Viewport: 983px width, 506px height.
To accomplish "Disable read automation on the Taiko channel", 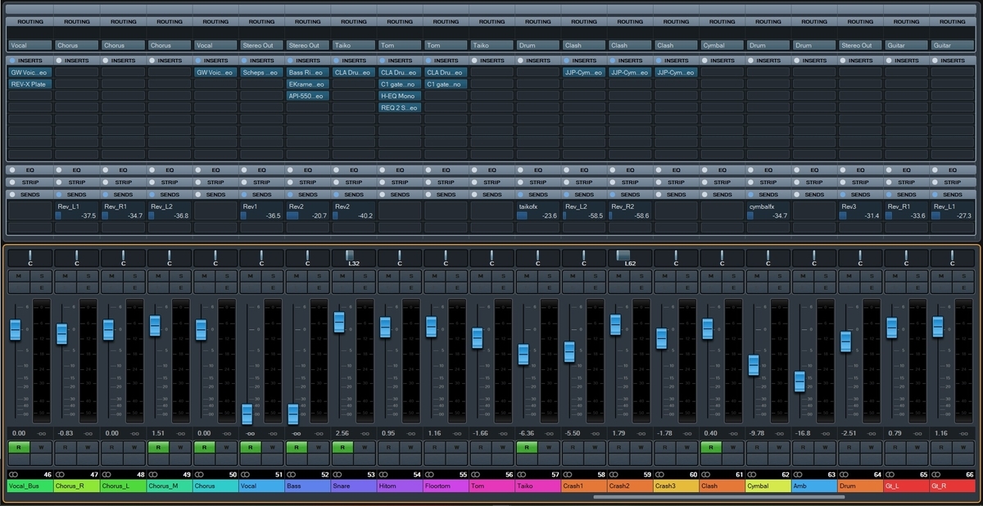I will tap(525, 448).
